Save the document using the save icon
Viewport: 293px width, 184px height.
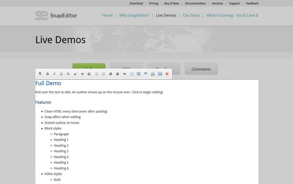(x=160, y=74)
